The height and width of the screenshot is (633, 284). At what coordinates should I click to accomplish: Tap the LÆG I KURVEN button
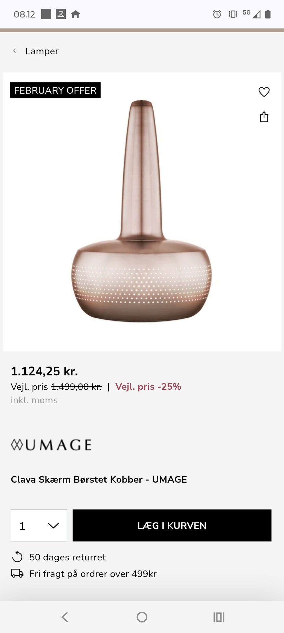click(172, 525)
